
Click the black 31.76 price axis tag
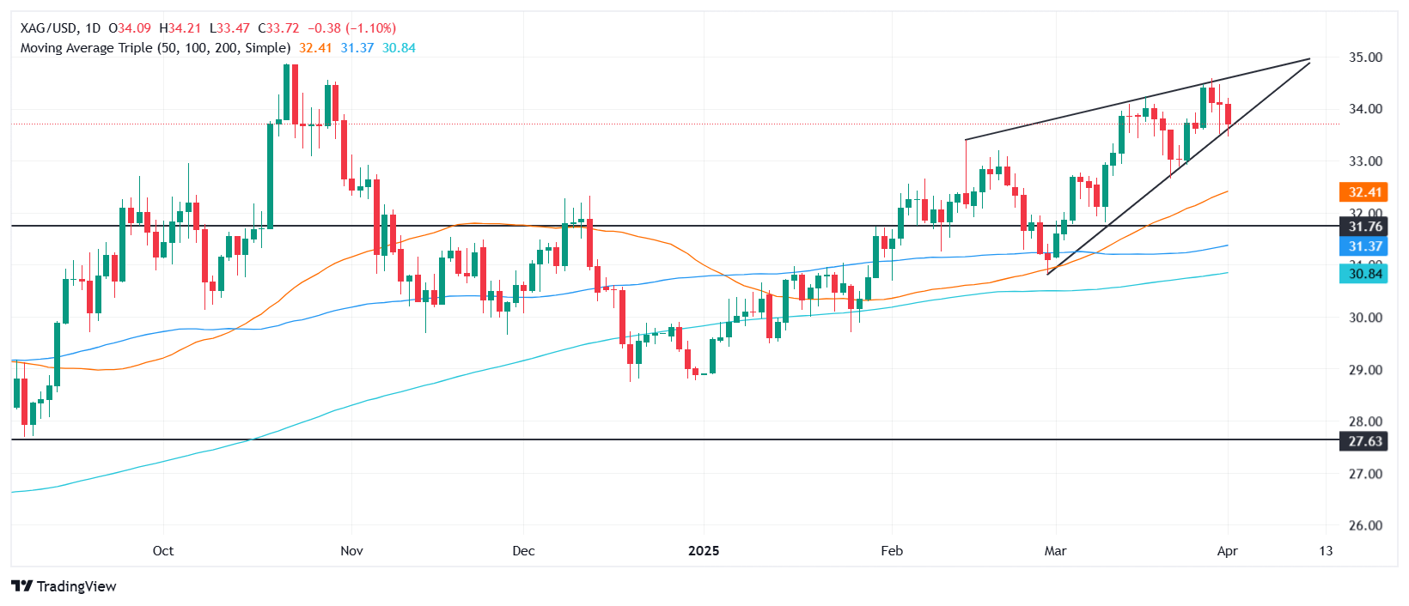pyautogui.click(x=1364, y=227)
